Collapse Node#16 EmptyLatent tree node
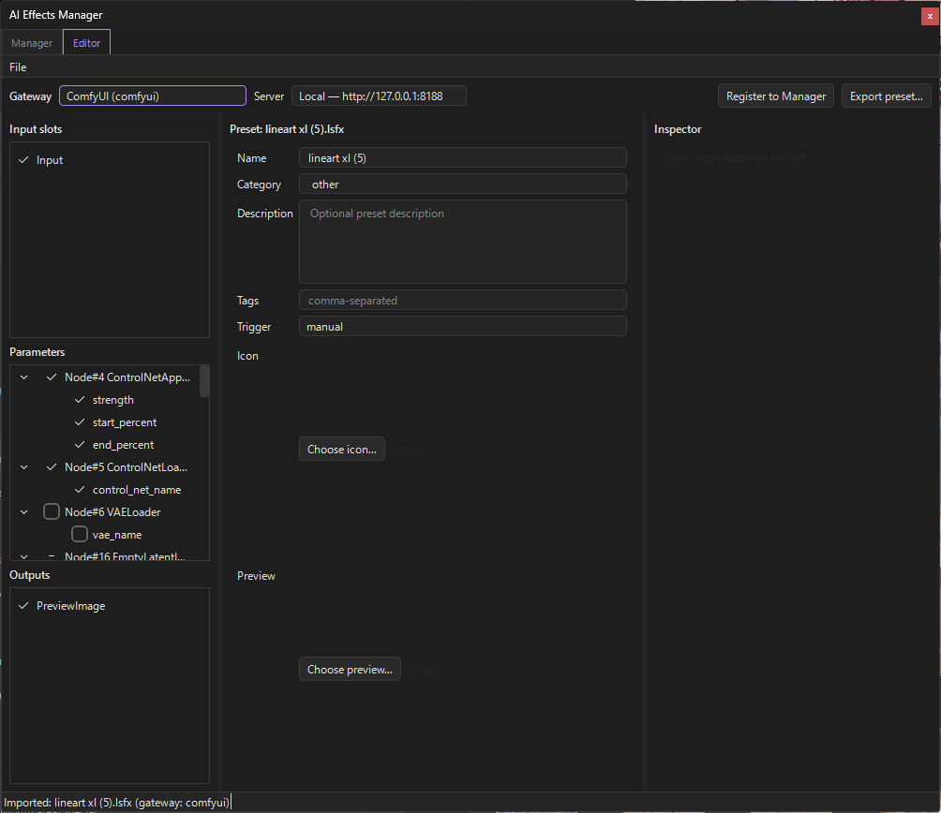Image resolution: width=941 pixels, height=813 pixels. (24, 556)
